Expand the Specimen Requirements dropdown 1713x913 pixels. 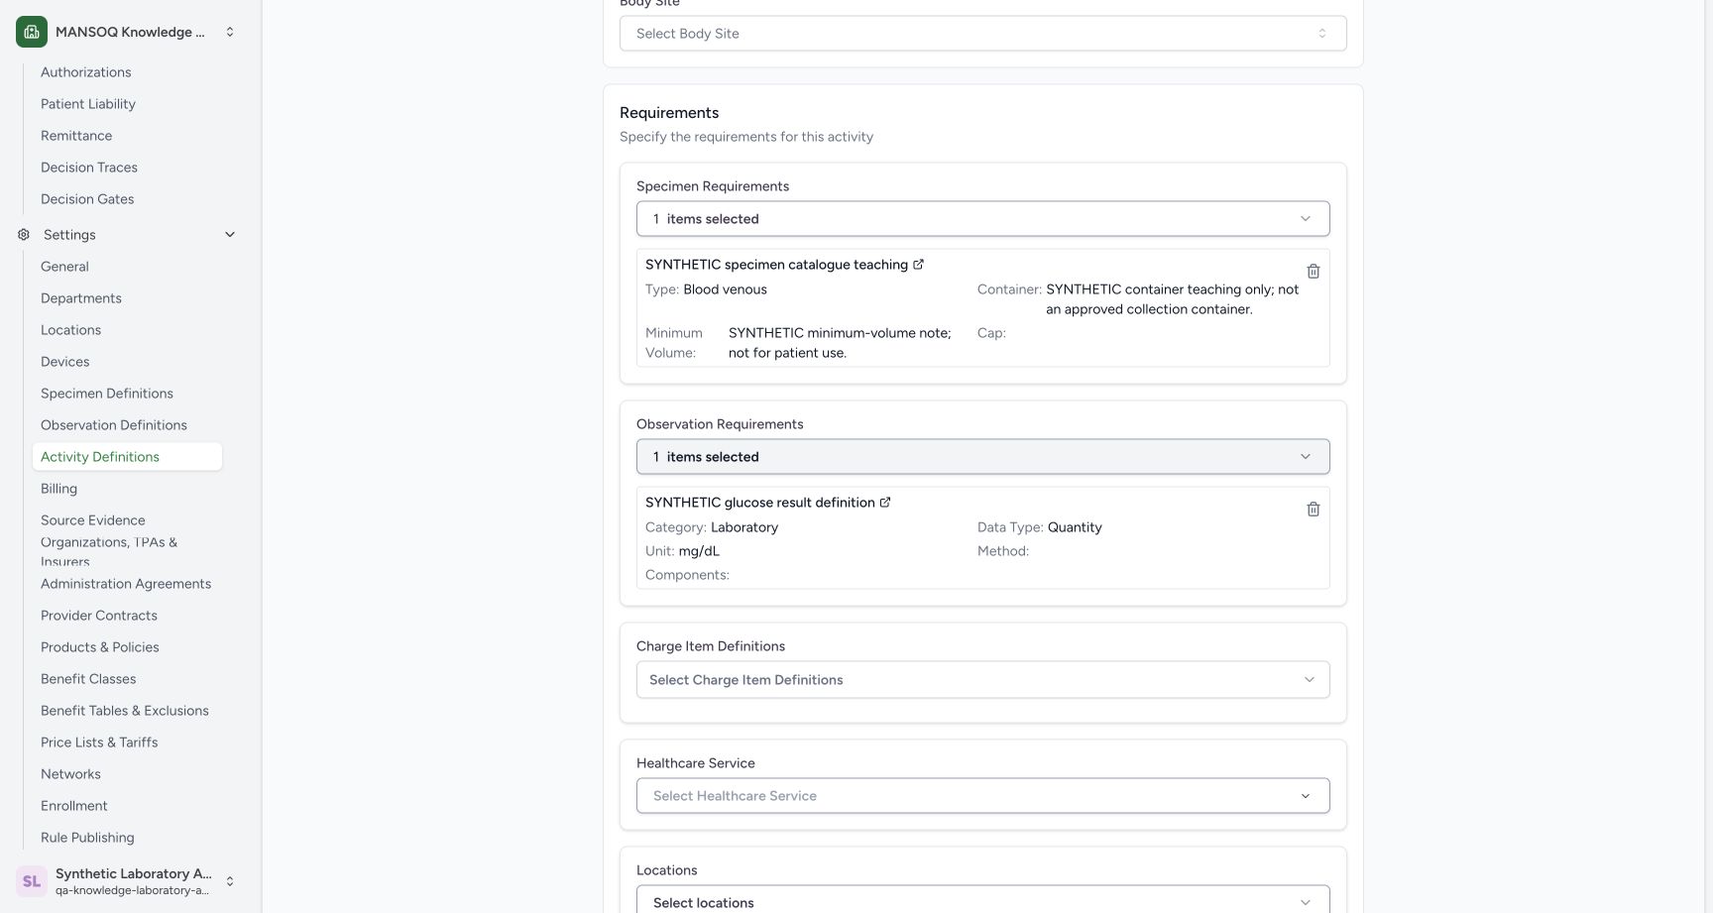click(983, 219)
